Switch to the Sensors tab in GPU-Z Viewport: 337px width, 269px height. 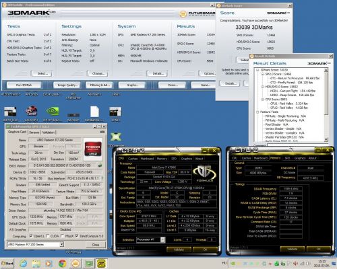[34, 132]
